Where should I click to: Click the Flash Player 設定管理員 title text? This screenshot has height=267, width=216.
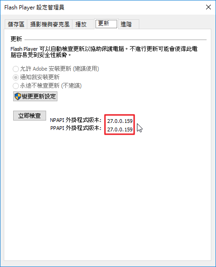coord(34,8)
